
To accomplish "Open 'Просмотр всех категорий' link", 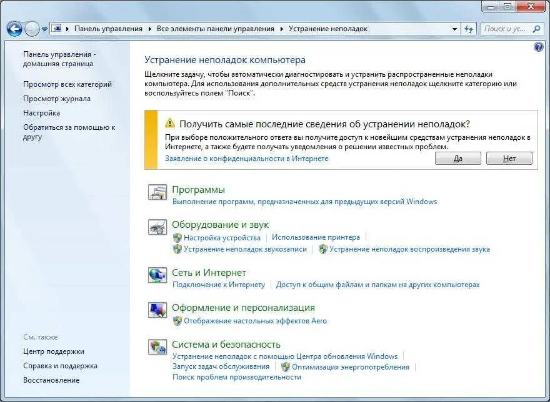I will click(67, 84).
